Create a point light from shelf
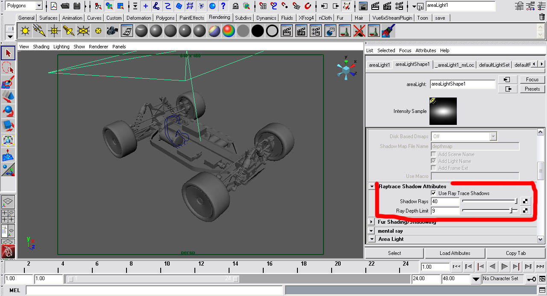Viewport: 547px width, 296px height. [25, 31]
